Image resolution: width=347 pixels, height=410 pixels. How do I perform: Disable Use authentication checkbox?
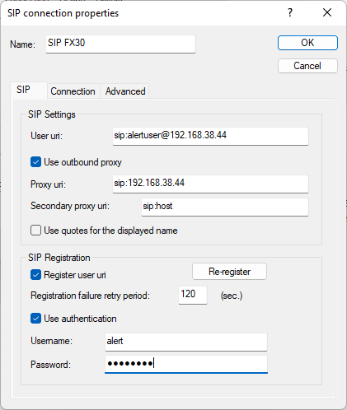[35, 319]
